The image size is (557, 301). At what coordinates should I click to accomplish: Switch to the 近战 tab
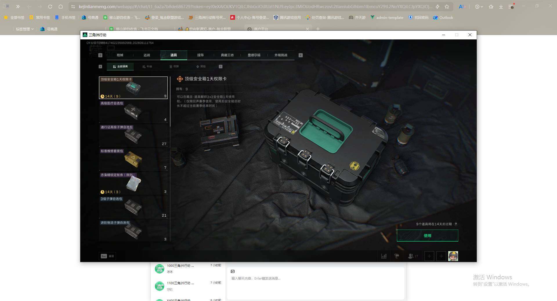[147, 55]
